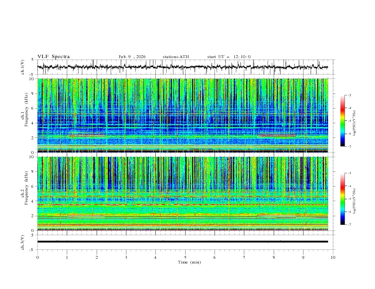Click the VLF Spectra title text

pyautogui.click(x=54, y=57)
